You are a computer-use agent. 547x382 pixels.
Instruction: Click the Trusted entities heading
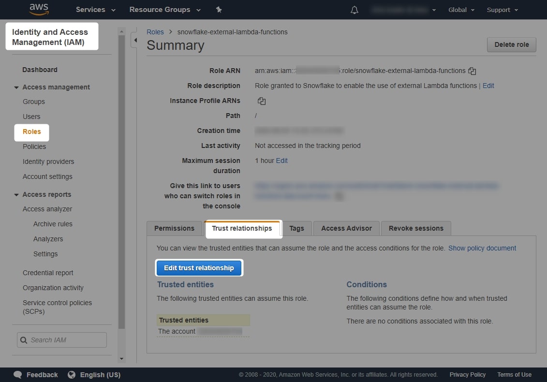pyautogui.click(x=185, y=285)
